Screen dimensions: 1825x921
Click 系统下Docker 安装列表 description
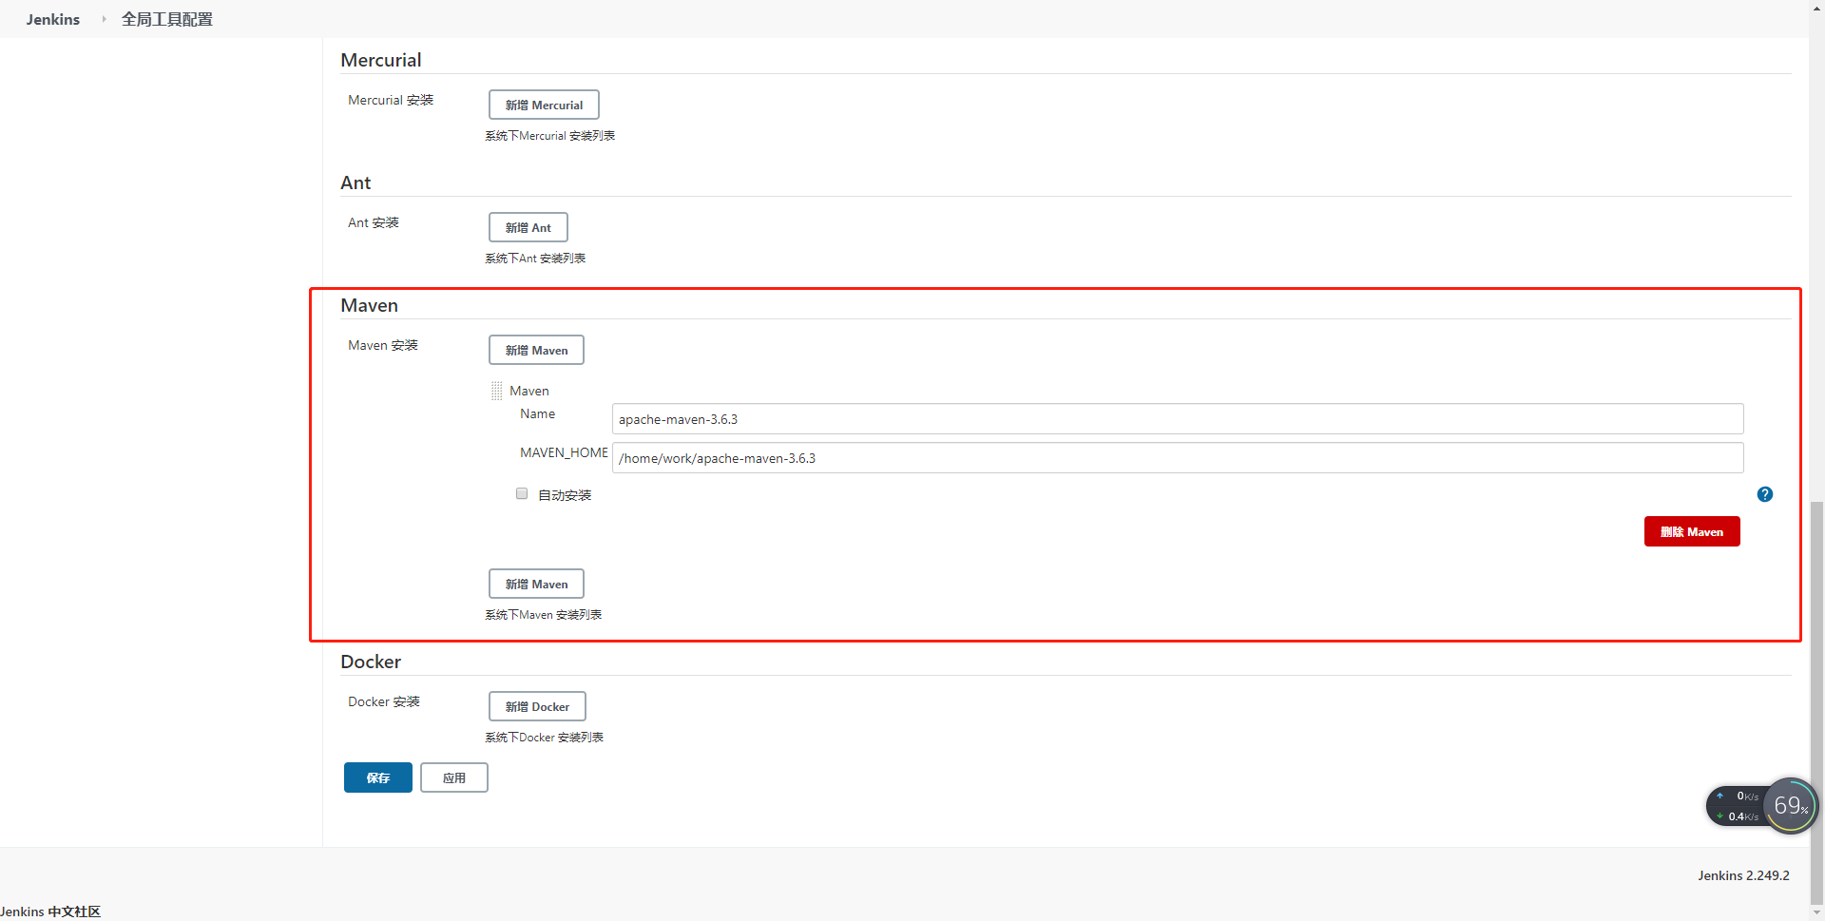[545, 738]
